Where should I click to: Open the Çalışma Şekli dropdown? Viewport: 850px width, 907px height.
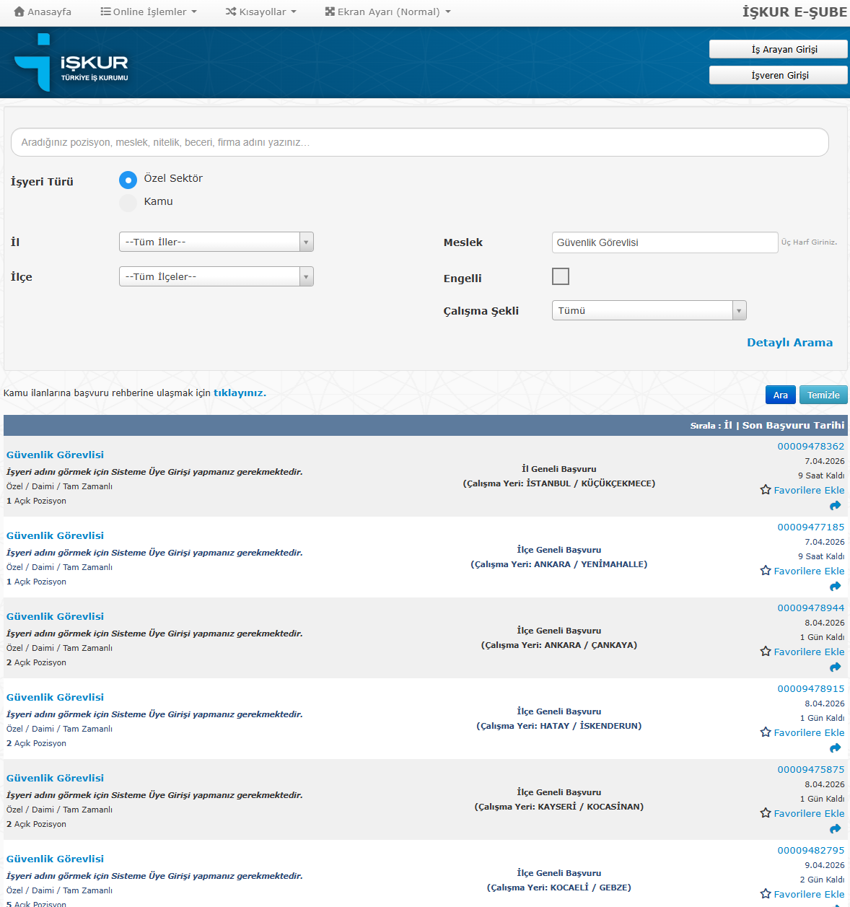649,310
